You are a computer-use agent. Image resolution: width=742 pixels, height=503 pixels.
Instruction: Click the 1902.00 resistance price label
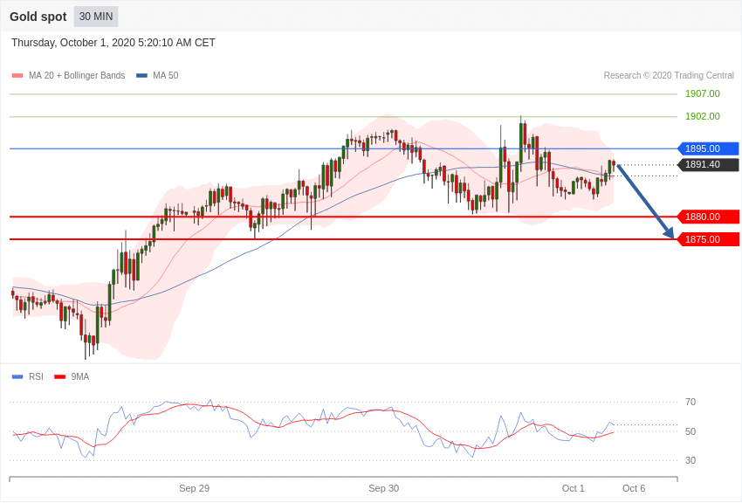pyautogui.click(x=703, y=116)
